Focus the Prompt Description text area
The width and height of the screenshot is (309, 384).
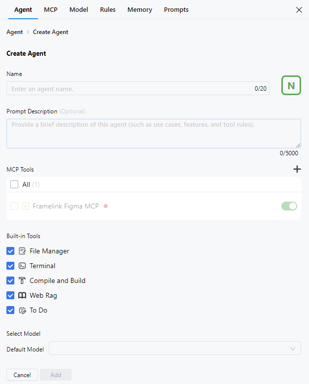click(x=154, y=133)
